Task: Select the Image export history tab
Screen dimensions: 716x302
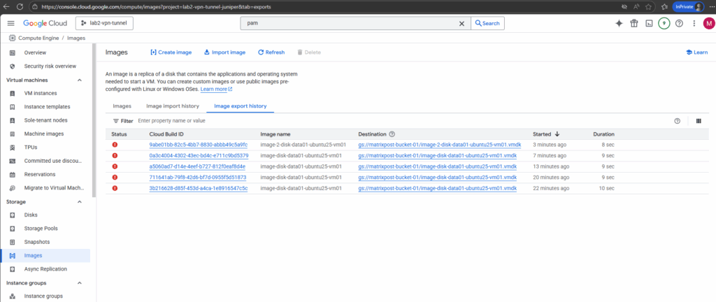Action: tap(241, 106)
